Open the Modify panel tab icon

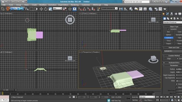coord(167,14)
